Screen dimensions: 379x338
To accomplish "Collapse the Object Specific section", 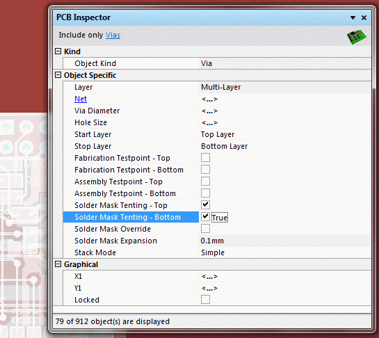I will click(x=58, y=75).
